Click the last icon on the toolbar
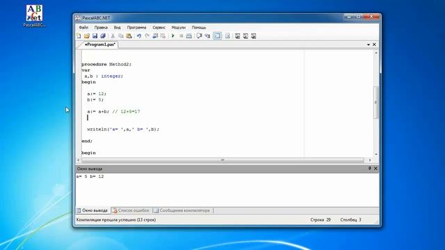This screenshot has height=250, width=445. pyautogui.click(x=254, y=35)
